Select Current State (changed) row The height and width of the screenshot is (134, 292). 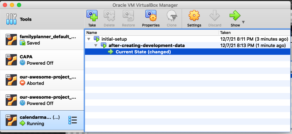(x=188, y=52)
